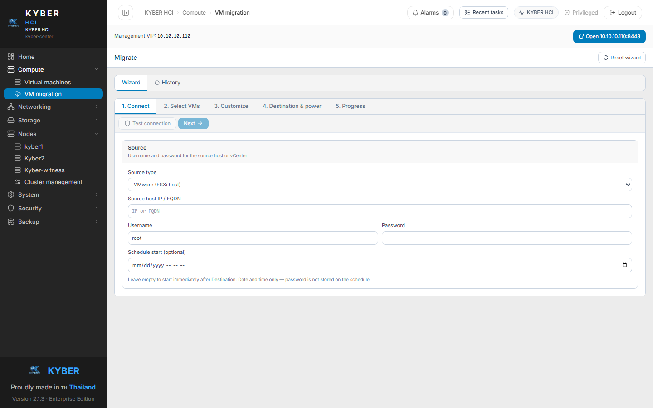Open the schedule calendar picker icon

(624, 265)
